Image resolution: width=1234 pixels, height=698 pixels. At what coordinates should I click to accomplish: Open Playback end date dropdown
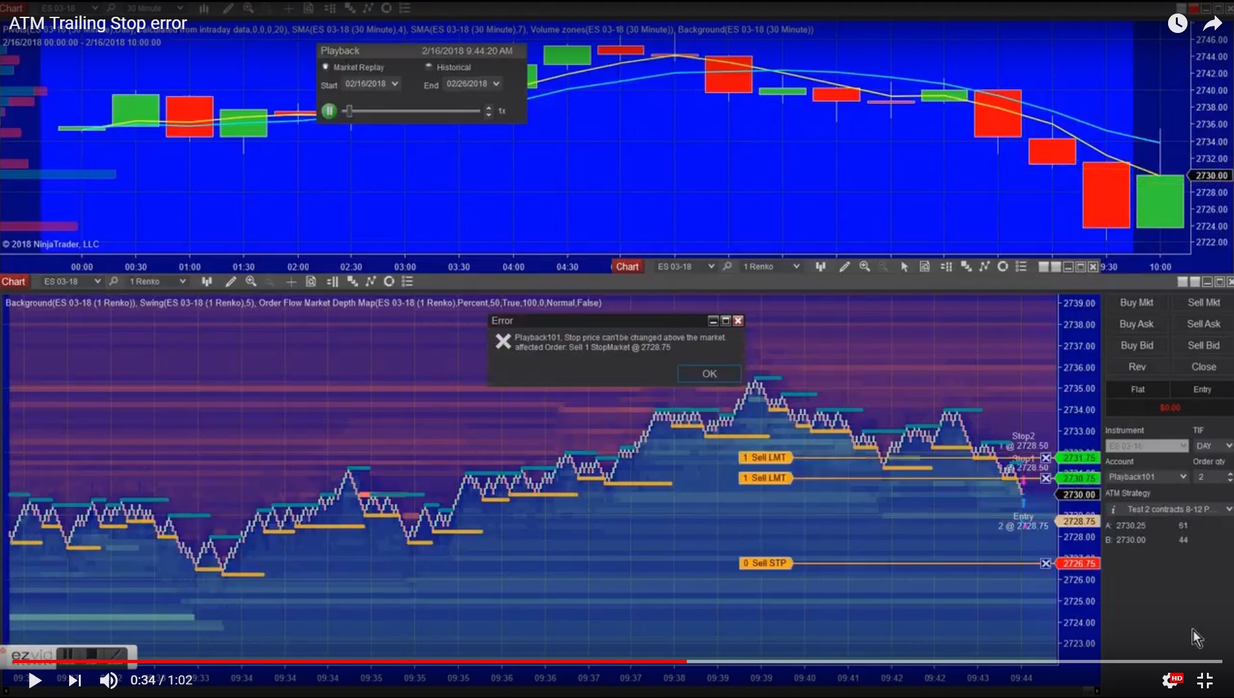pos(473,84)
